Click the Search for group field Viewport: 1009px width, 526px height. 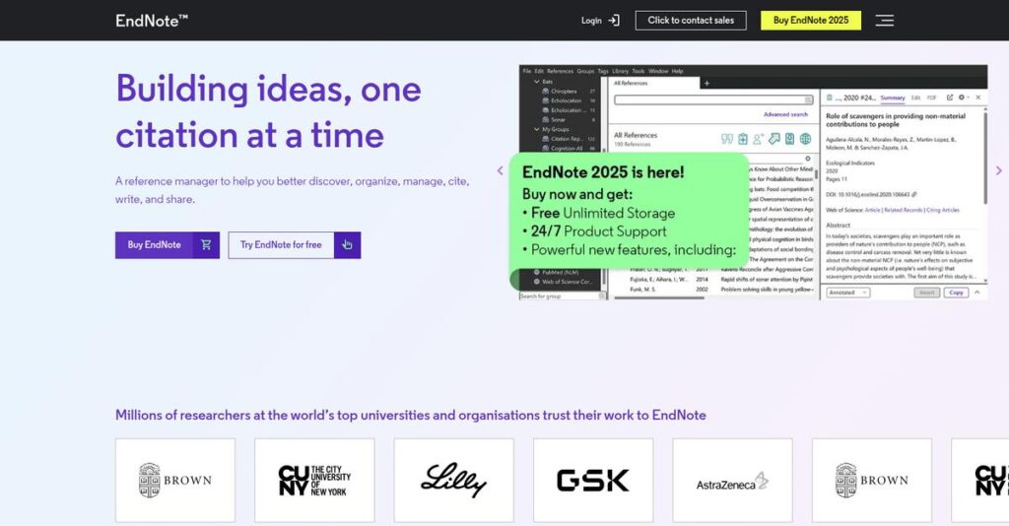click(562, 296)
